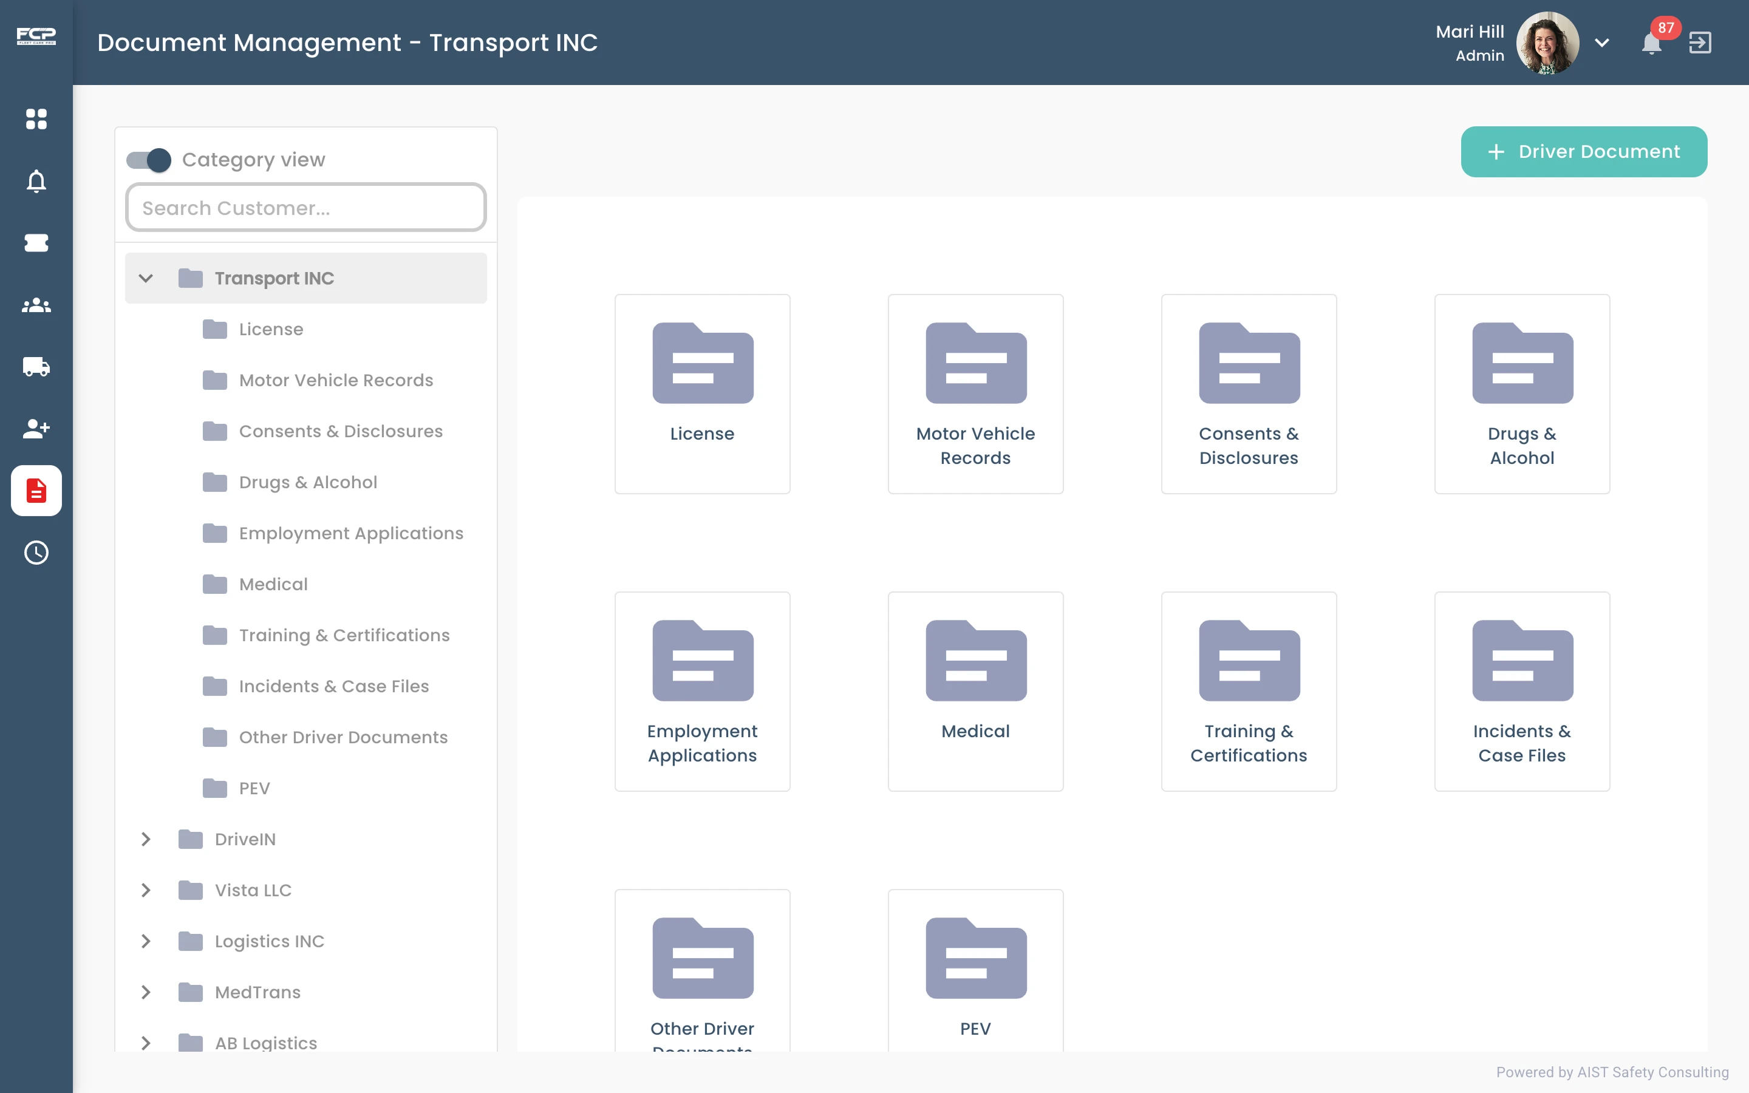The height and width of the screenshot is (1093, 1749).
Task: Open the Motor Vehicle Records folder card
Action: (975, 394)
